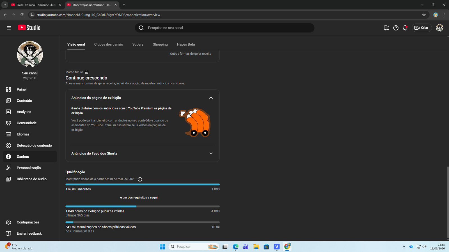Open the hamburger navigation menu
The image size is (449, 252).
tap(9, 28)
